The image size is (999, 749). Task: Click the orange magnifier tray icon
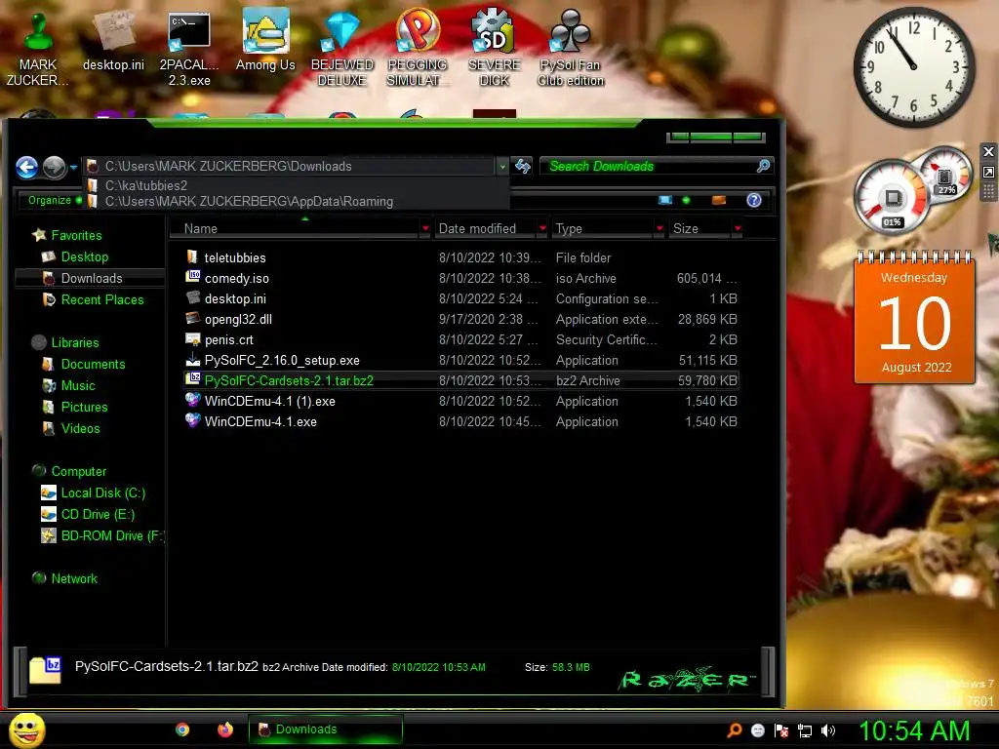pos(735,730)
